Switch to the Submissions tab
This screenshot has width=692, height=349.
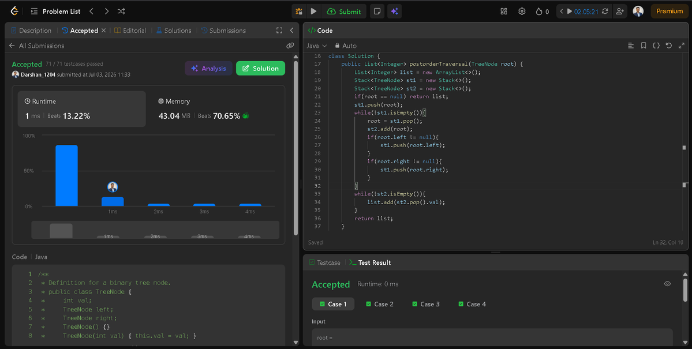tap(223, 31)
